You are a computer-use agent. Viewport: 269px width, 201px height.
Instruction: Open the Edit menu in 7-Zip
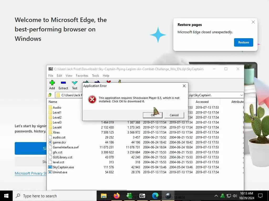(59, 76)
